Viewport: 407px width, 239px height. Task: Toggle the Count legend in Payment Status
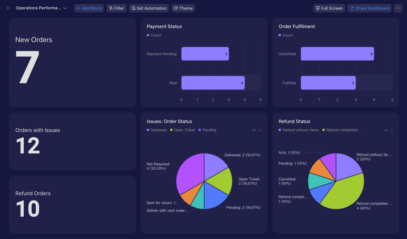pos(154,35)
